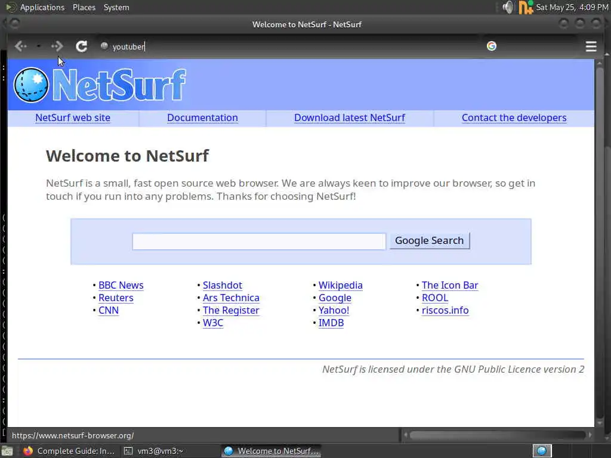Click the URL bar containing 'youtuber'
The height and width of the screenshot is (458, 611).
click(288, 47)
